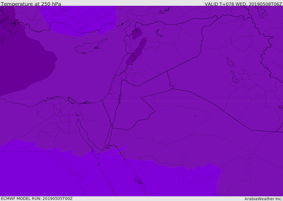Click the 'VALID T+078 WED. 20190508T06Z' timestamp
The image size is (283, 201).
tap(243, 4)
